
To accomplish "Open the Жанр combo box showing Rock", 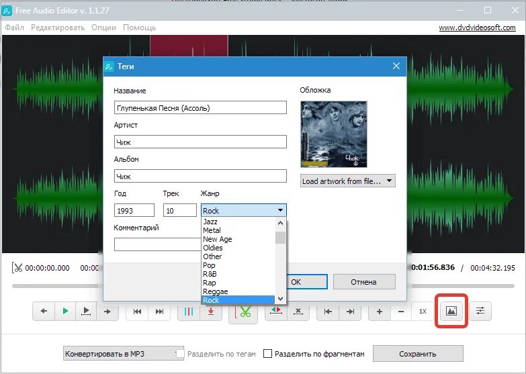I will (x=244, y=210).
